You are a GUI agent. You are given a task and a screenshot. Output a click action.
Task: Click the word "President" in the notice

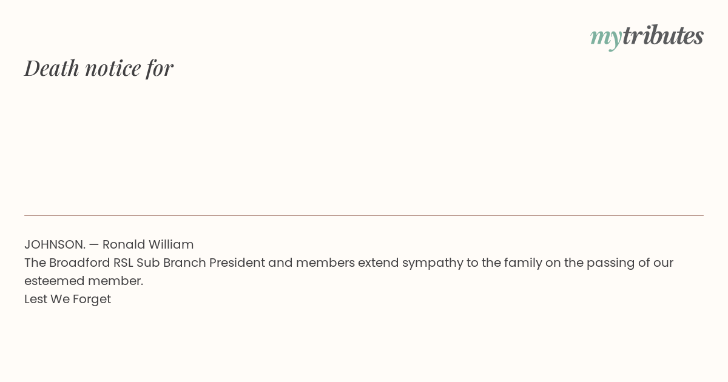tap(237, 263)
